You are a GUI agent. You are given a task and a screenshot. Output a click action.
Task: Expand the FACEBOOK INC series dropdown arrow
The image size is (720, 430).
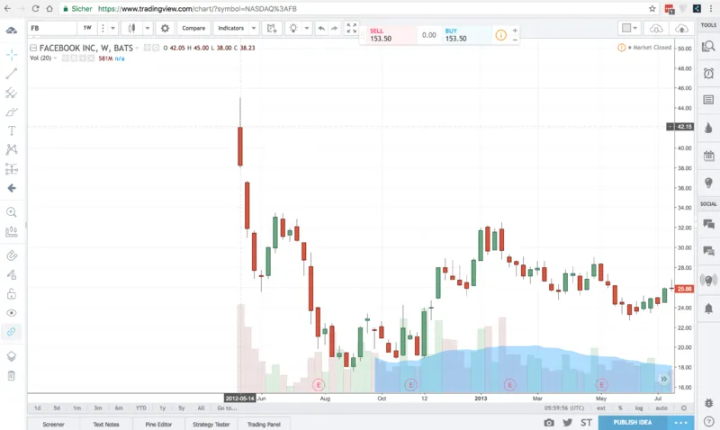click(137, 49)
